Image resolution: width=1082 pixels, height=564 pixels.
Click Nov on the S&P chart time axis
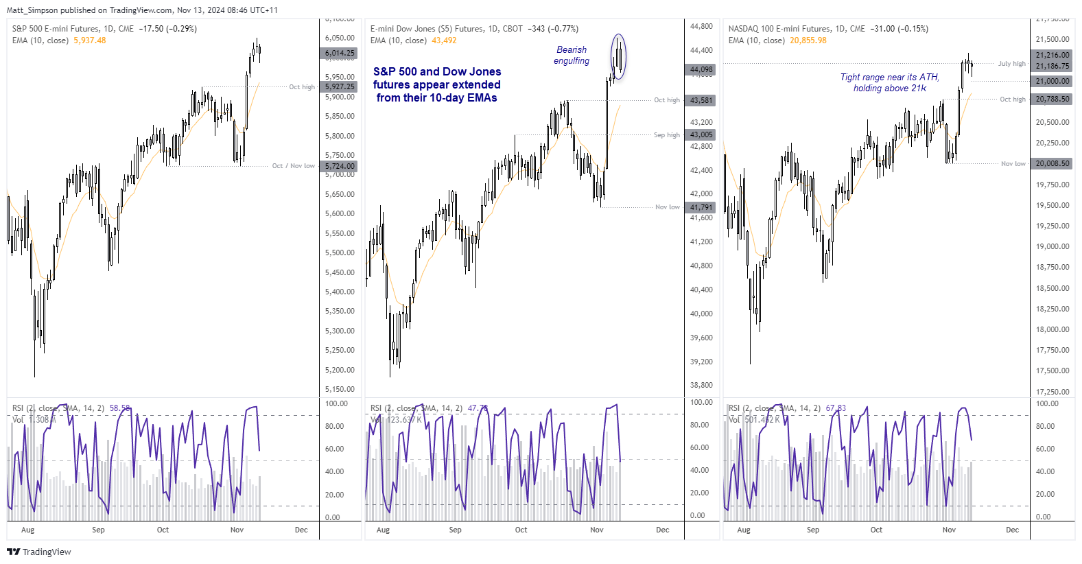pos(237,530)
